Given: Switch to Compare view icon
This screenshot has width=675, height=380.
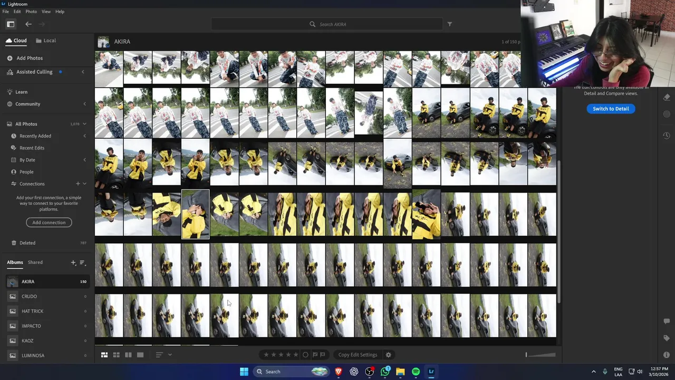Looking at the screenshot, I should [x=128, y=355].
